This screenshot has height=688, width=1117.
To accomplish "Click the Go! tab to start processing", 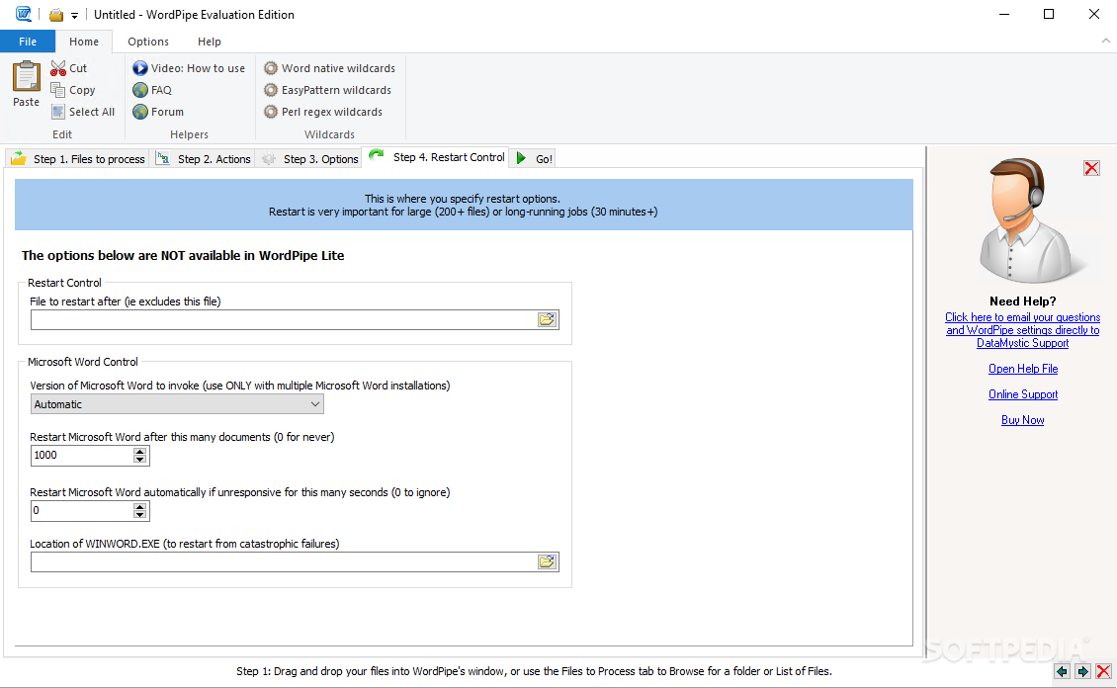I will tap(534, 159).
